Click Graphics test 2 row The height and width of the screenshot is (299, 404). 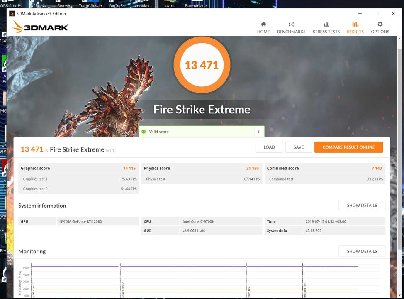(78, 189)
